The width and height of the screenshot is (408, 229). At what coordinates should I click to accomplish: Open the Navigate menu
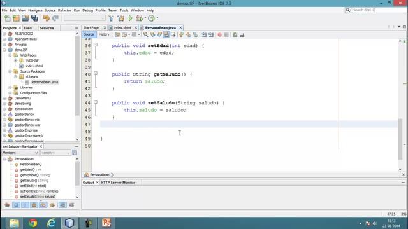pyautogui.click(x=35, y=10)
